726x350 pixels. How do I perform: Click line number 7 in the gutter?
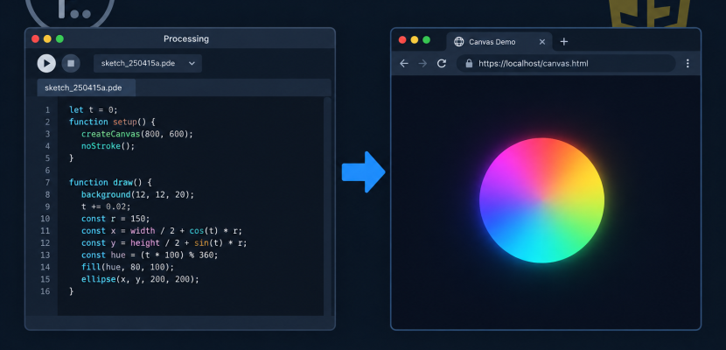(47, 182)
